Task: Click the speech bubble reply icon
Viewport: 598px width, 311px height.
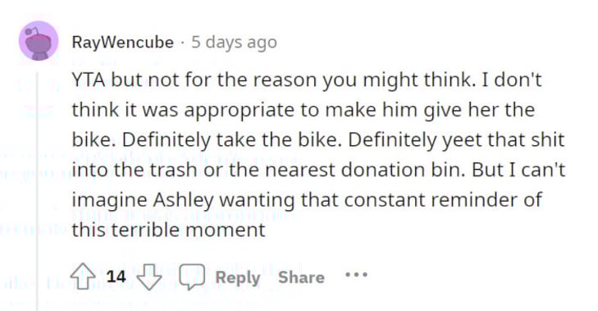Action: 192,277
